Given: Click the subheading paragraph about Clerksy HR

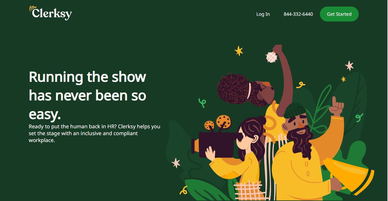Looking at the screenshot, I should (94, 133).
